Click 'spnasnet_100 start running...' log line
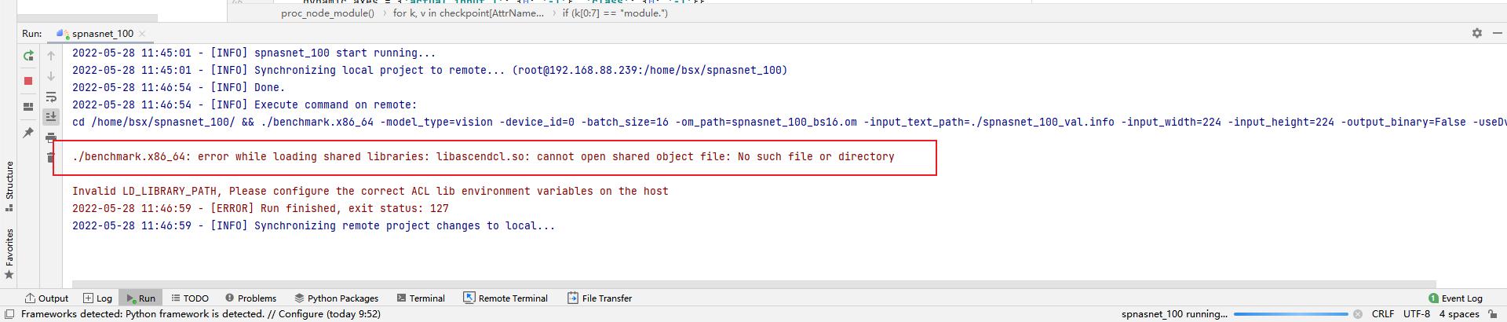This screenshot has width=1507, height=322. [x=254, y=53]
